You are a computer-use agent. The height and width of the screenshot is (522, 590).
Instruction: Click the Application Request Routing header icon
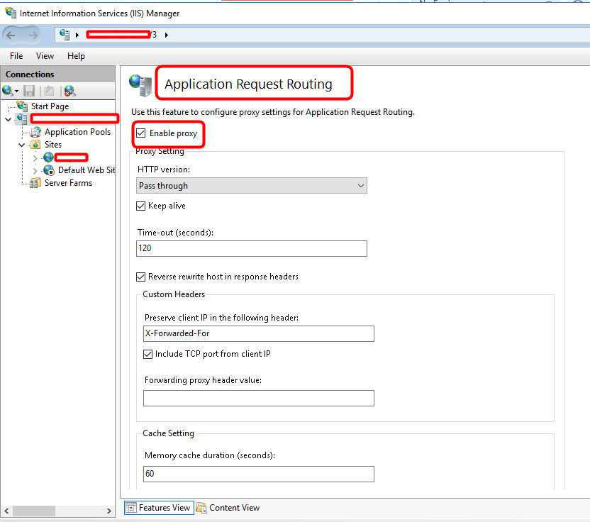(x=140, y=84)
